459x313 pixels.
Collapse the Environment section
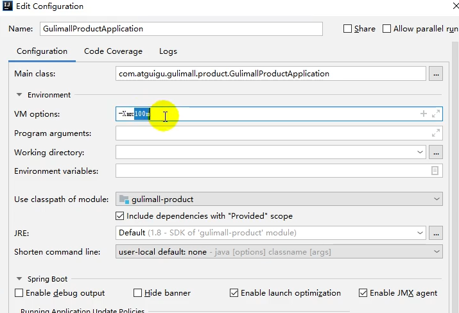[x=19, y=95]
